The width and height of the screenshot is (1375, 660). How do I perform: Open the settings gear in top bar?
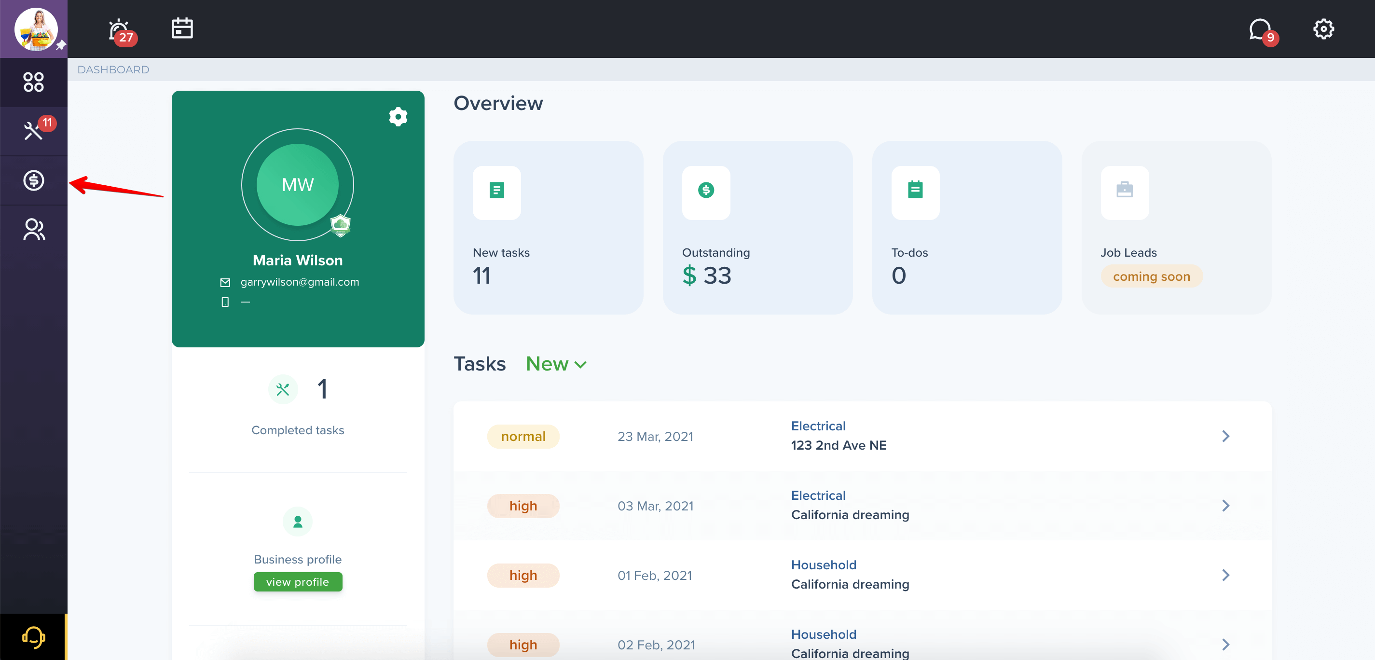click(x=1323, y=29)
